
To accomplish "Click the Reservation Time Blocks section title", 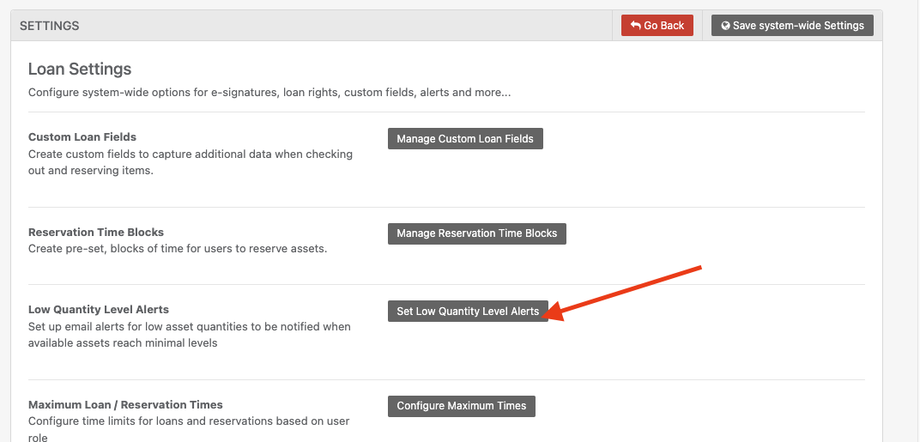I will tap(96, 232).
